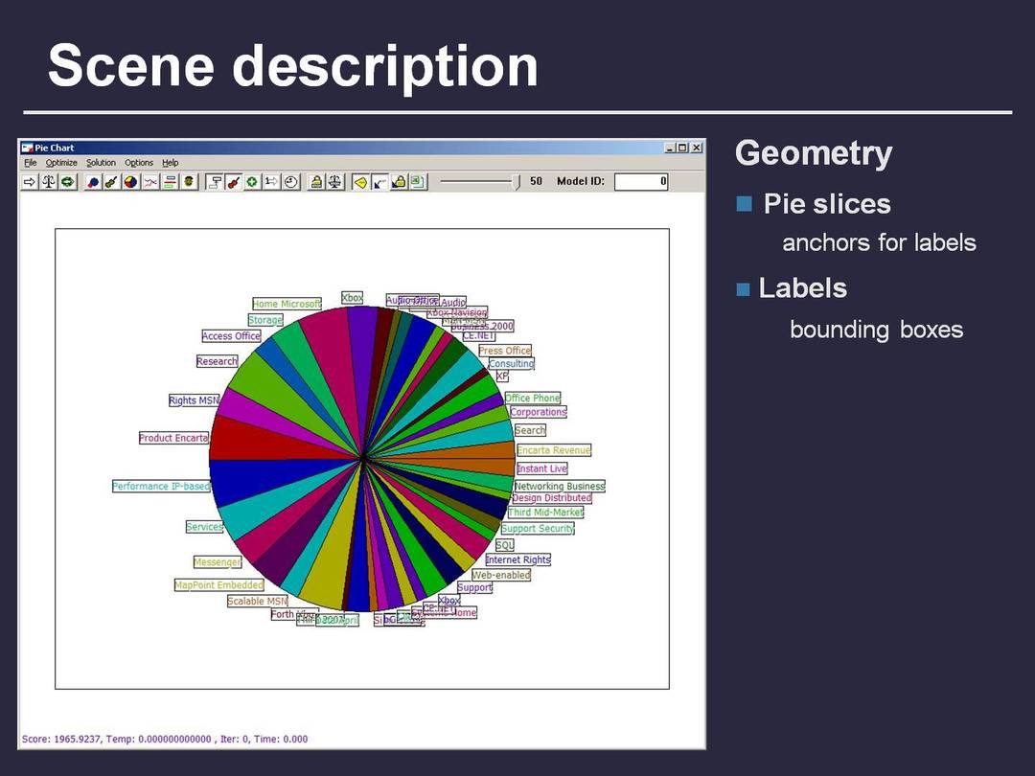Click the green plus circle icon
This screenshot has width=1035, height=776.
(252, 181)
